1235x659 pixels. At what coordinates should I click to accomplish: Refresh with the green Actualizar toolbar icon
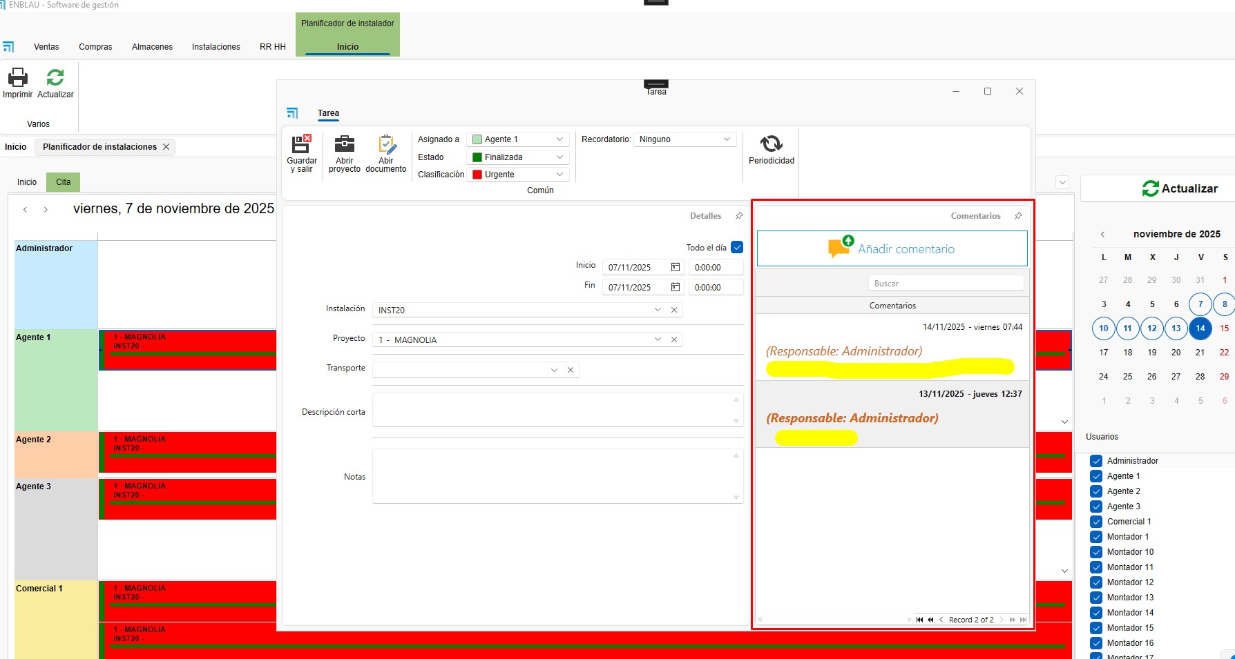(x=55, y=77)
